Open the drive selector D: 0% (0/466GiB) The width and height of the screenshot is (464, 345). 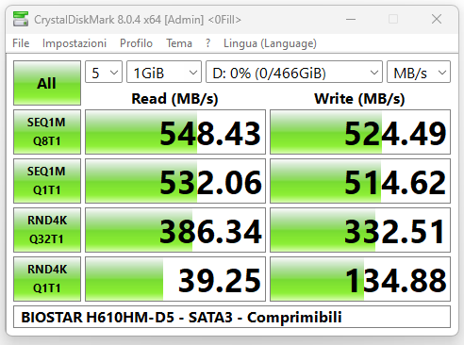point(294,72)
